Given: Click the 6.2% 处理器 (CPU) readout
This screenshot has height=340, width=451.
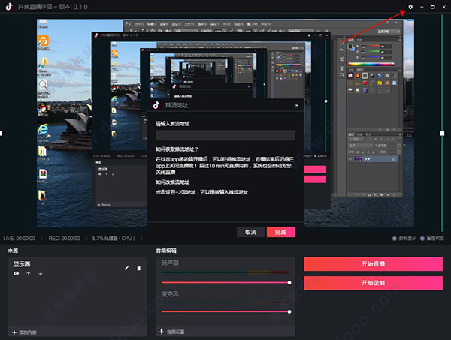Looking at the screenshot, I should tap(114, 239).
